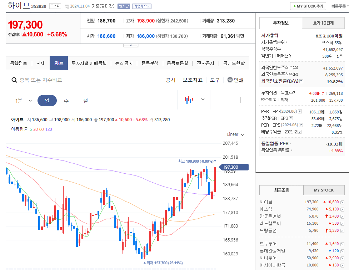Open chart type dropdown arrow

203,99
